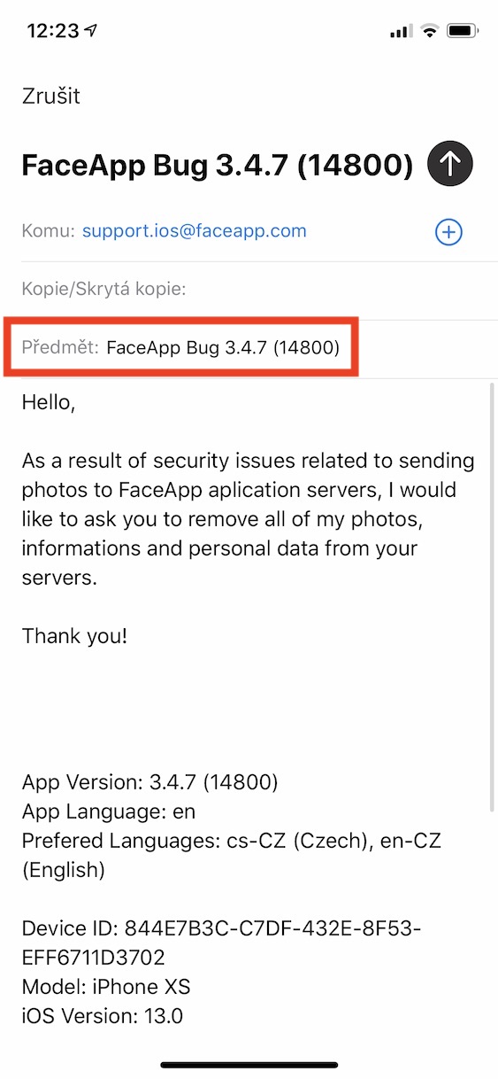Tap the battery status icon
The width and height of the screenshot is (498, 1079).
[463, 31]
